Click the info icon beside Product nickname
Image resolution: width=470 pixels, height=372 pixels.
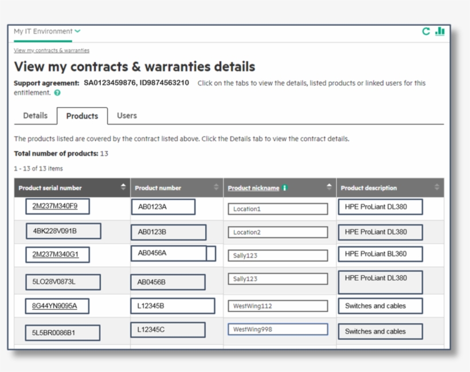coord(284,188)
